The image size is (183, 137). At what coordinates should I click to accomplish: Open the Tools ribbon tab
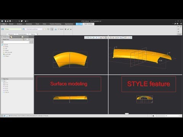tap(37, 24)
